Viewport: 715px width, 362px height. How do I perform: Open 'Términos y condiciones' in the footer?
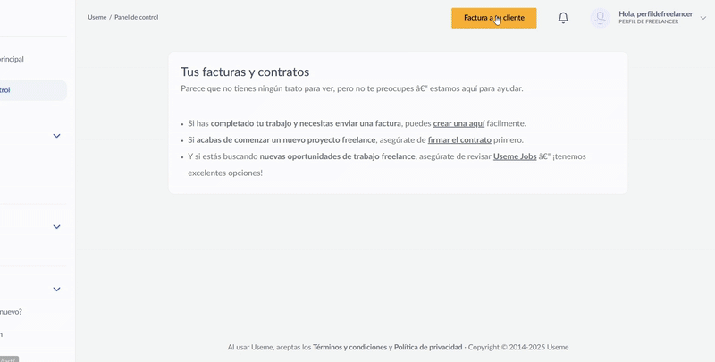[x=351, y=347]
